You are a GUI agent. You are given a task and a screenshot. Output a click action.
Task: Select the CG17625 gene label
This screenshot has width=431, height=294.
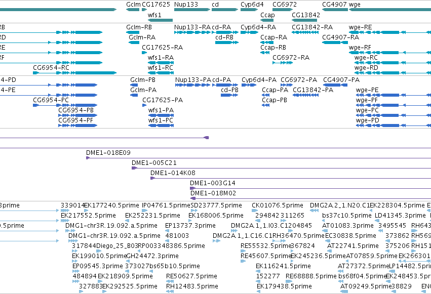tap(156, 5)
